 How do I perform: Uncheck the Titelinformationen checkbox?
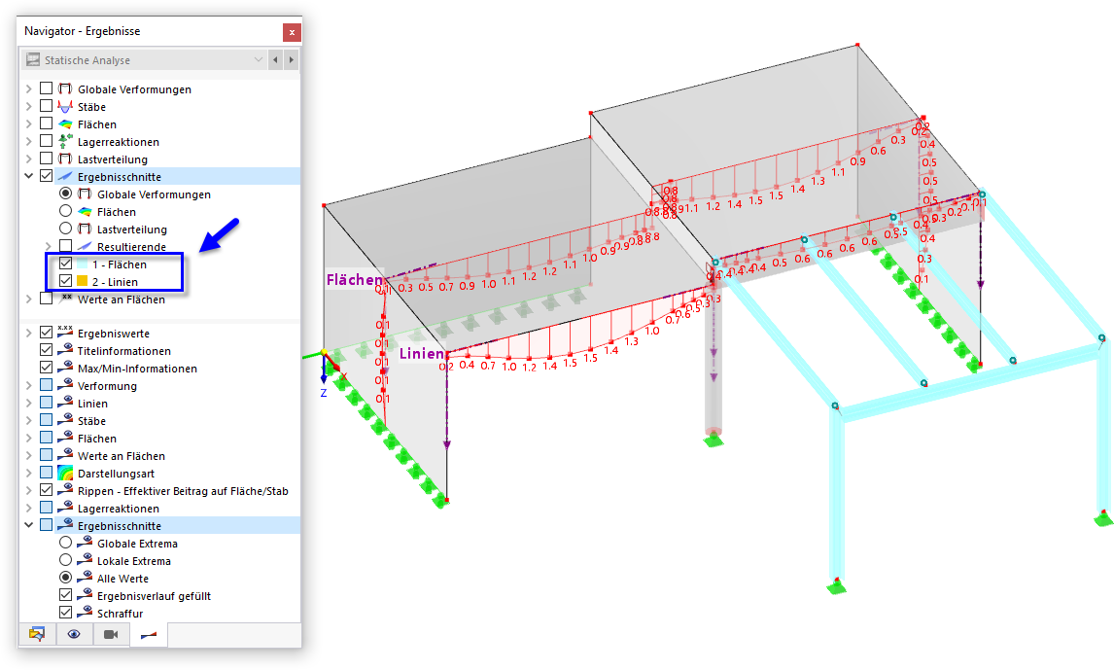47,349
